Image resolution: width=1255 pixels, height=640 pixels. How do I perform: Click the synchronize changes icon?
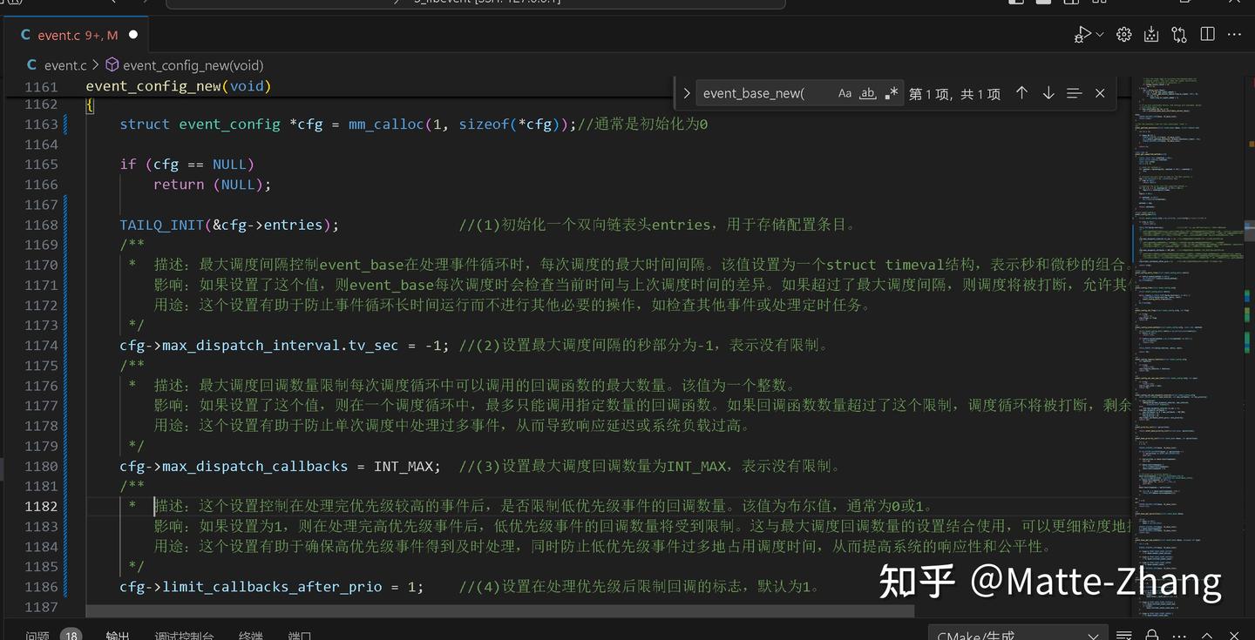pos(1179,34)
